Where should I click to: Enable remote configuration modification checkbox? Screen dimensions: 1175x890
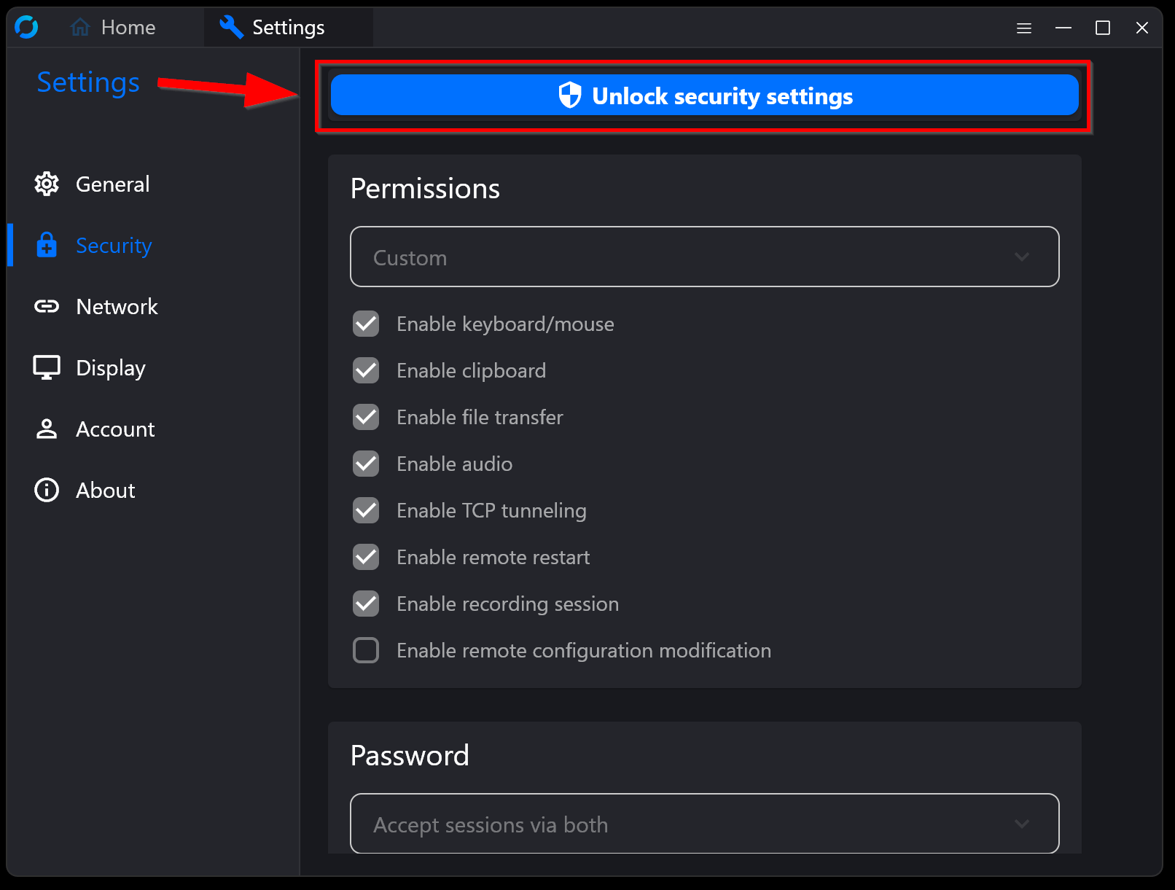pyautogui.click(x=366, y=650)
